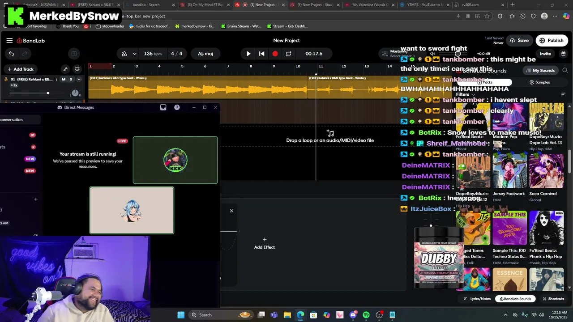This screenshot has width=573, height=322.
Task: Close the effects panel with the X
Action: [231, 211]
